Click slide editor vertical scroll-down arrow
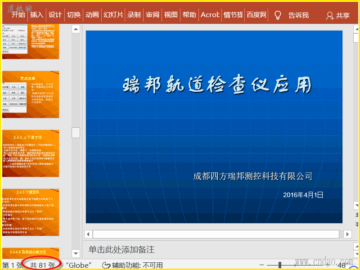Image resolution: width=360 pixels, height=270 pixels. 356,205
